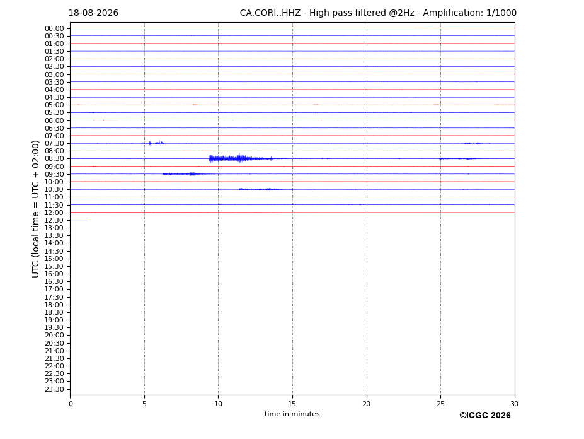Click the short partial trace at 12:30
The width and height of the screenshot is (584, 439).
pos(79,220)
